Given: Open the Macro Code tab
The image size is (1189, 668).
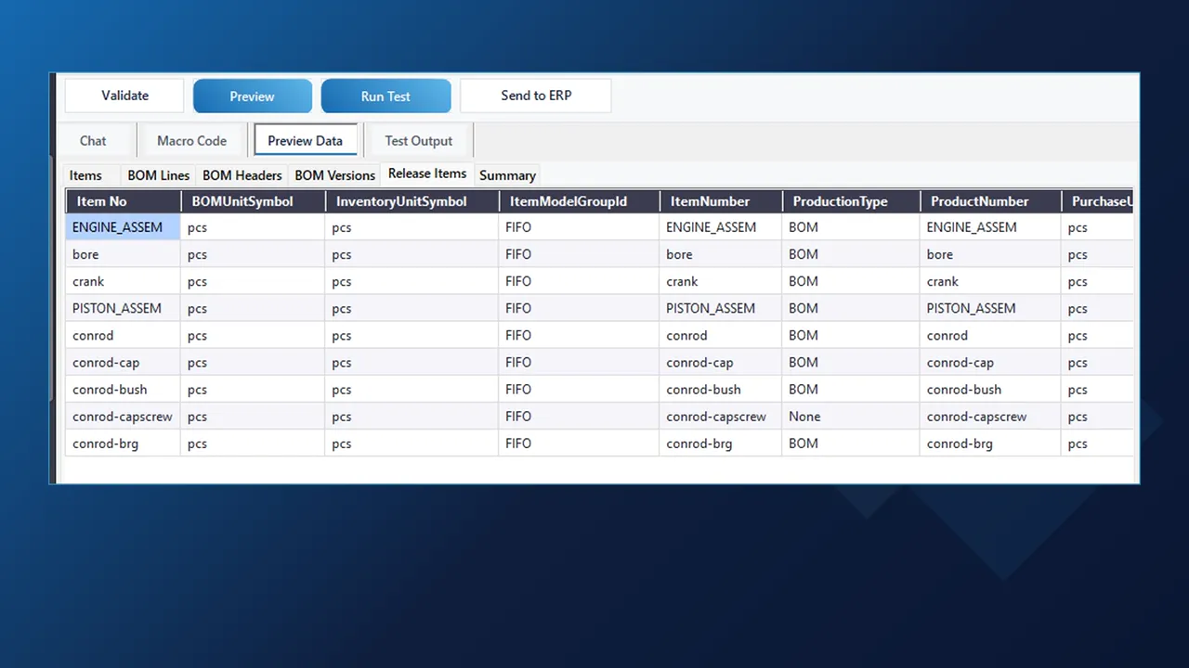Looking at the screenshot, I should click(191, 141).
